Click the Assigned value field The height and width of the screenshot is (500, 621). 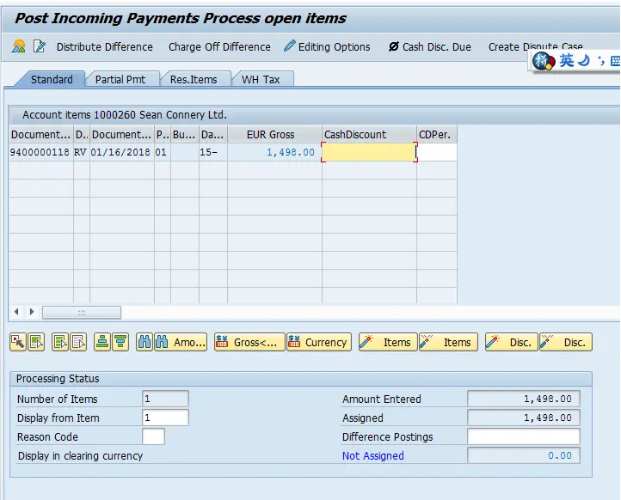pos(524,418)
